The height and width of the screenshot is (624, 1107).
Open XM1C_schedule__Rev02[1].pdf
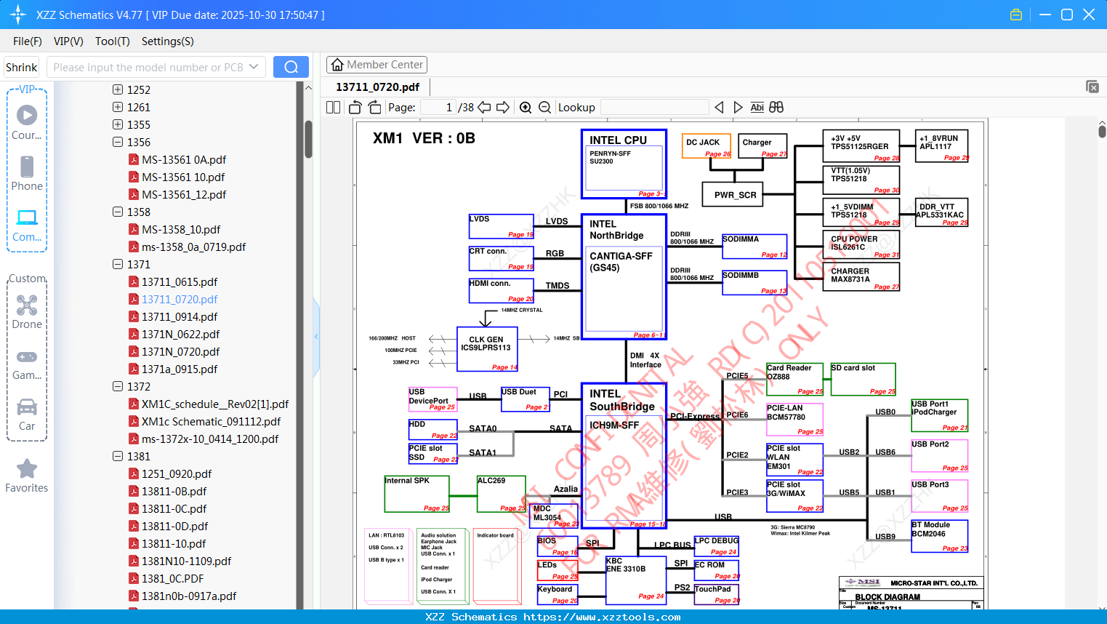[x=215, y=404]
